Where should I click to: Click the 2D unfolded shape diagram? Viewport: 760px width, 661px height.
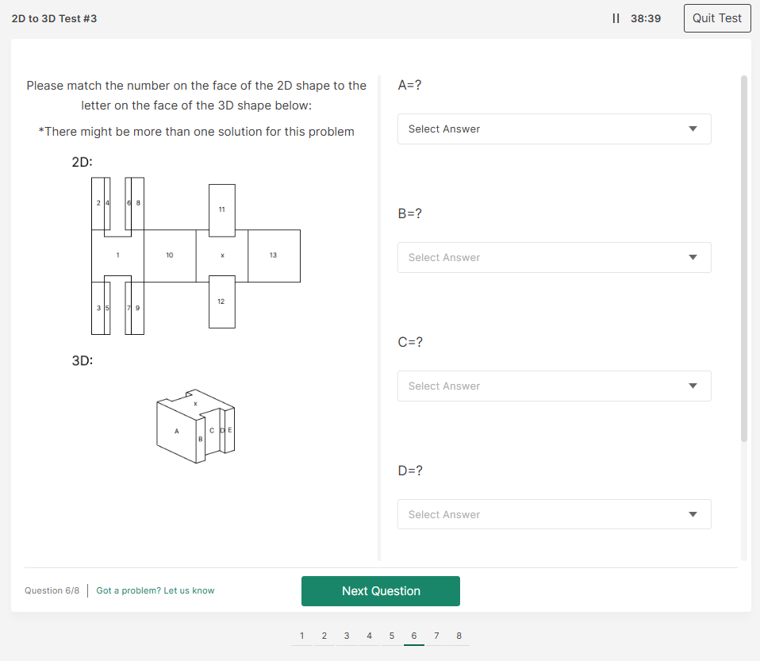pos(196,256)
